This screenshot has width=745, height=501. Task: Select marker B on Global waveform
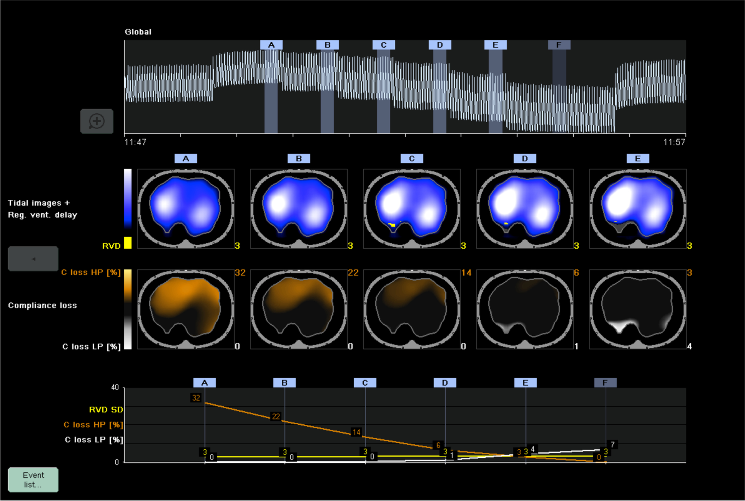327,45
